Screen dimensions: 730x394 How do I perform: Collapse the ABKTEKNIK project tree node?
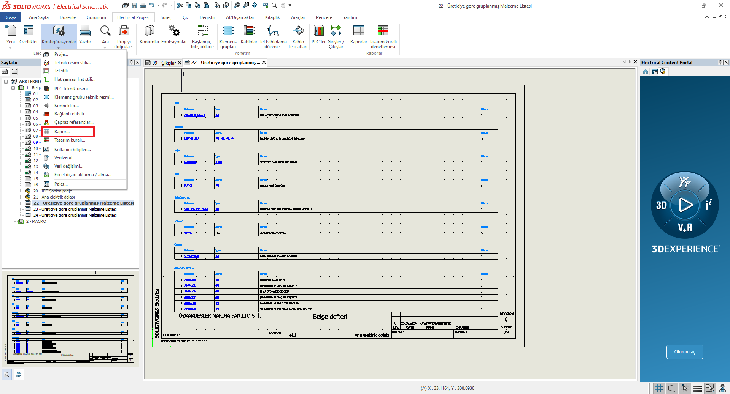click(6, 82)
